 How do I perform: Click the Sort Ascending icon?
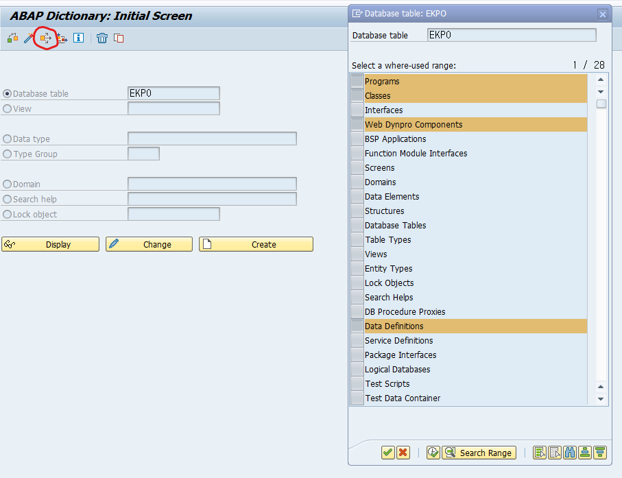pyautogui.click(x=585, y=453)
